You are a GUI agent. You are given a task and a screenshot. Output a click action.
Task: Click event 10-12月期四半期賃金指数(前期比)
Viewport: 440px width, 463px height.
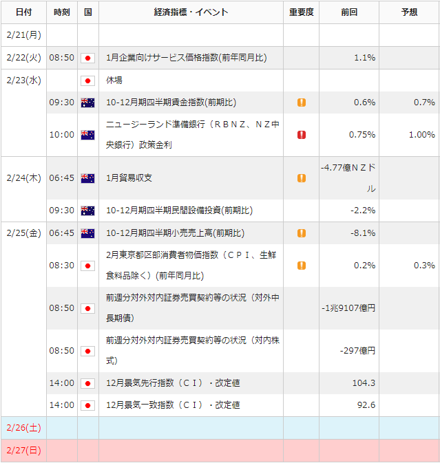click(171, 103)
